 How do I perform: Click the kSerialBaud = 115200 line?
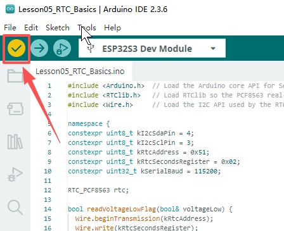pyautogui.click(x=145, y=172)
